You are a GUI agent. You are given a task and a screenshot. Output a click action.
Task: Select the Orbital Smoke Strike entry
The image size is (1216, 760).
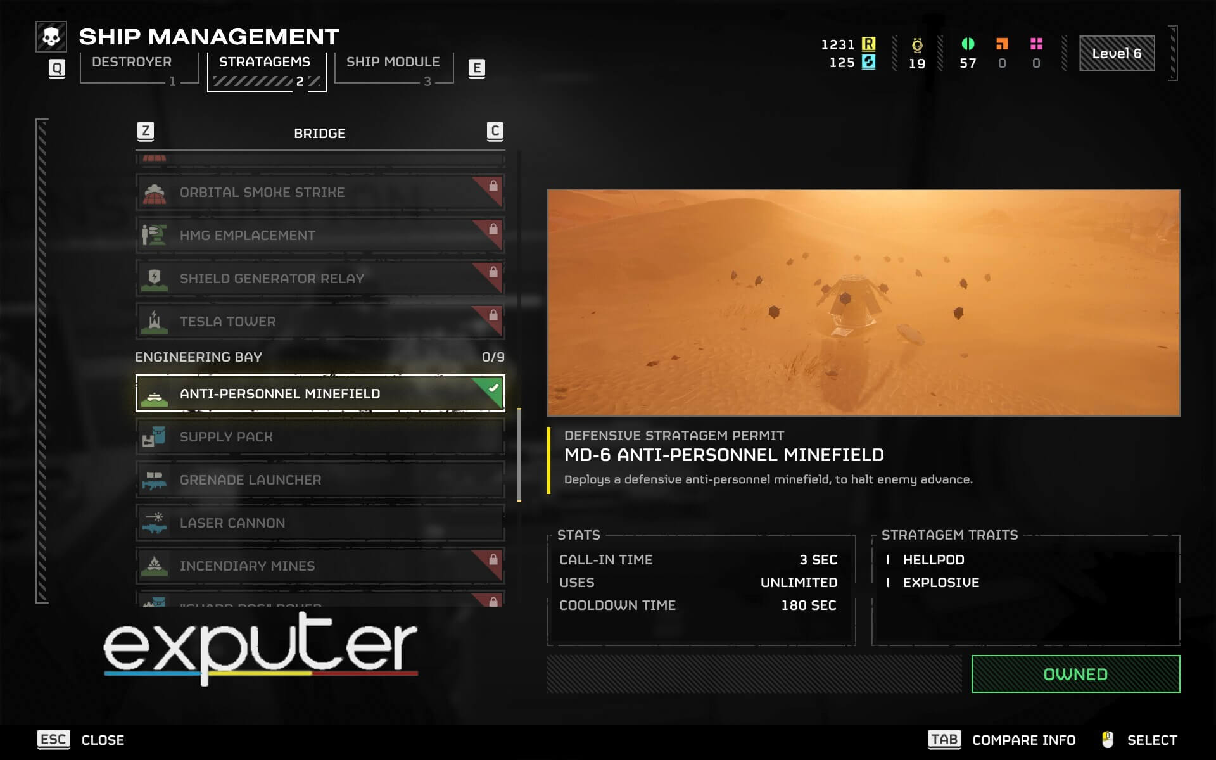320,193
